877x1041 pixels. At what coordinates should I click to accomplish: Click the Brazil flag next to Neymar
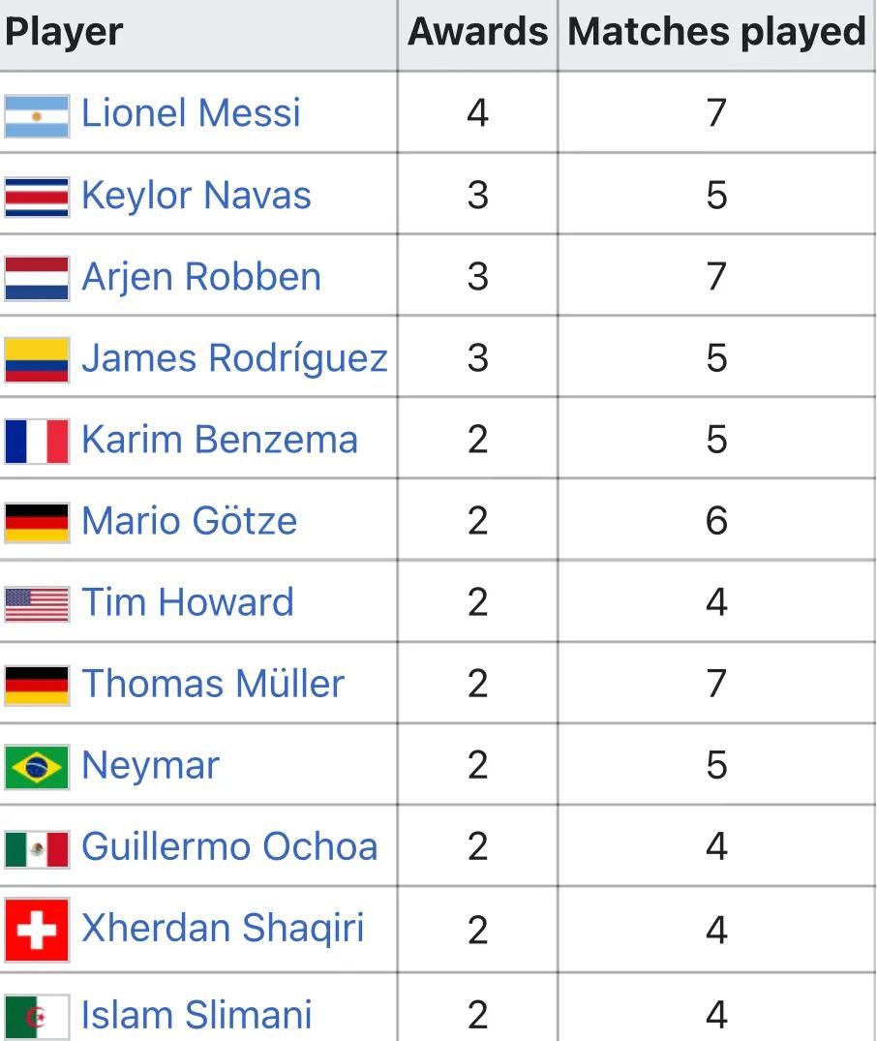[x=37, y=767]
